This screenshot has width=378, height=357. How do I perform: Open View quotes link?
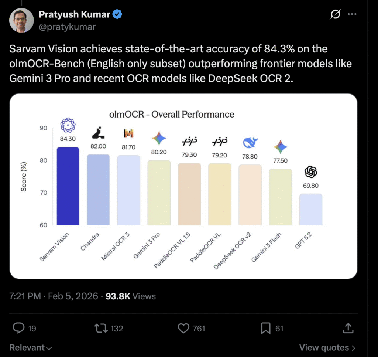(327, 348)
